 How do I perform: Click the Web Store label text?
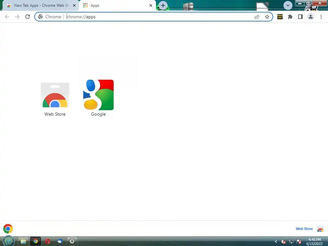[x=55, y=114]
